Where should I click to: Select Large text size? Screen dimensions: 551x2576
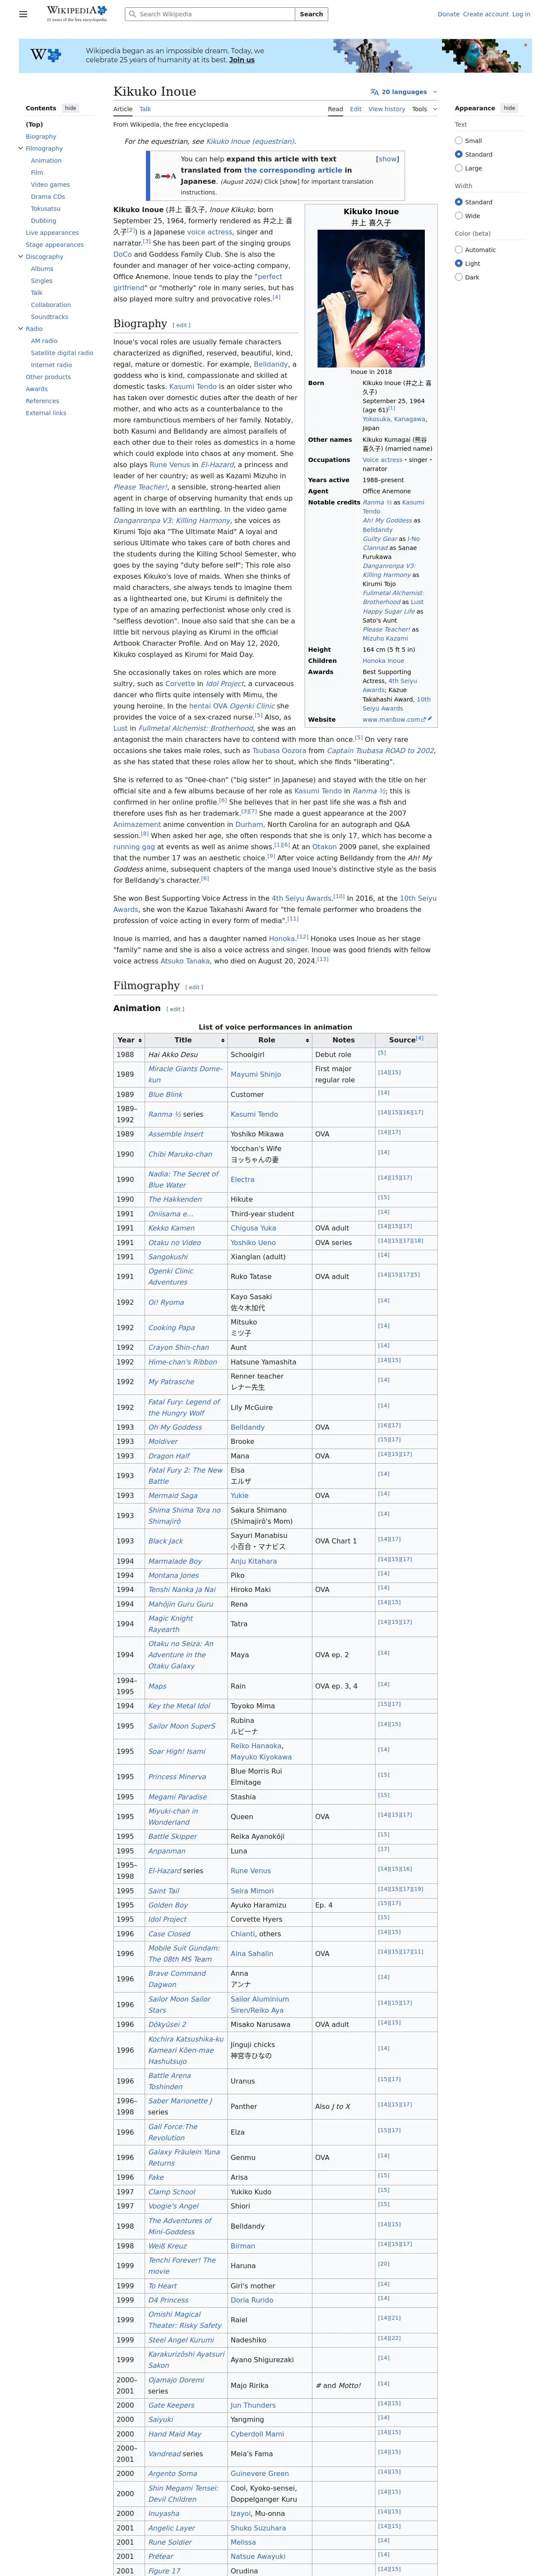[x=459, y=168]
